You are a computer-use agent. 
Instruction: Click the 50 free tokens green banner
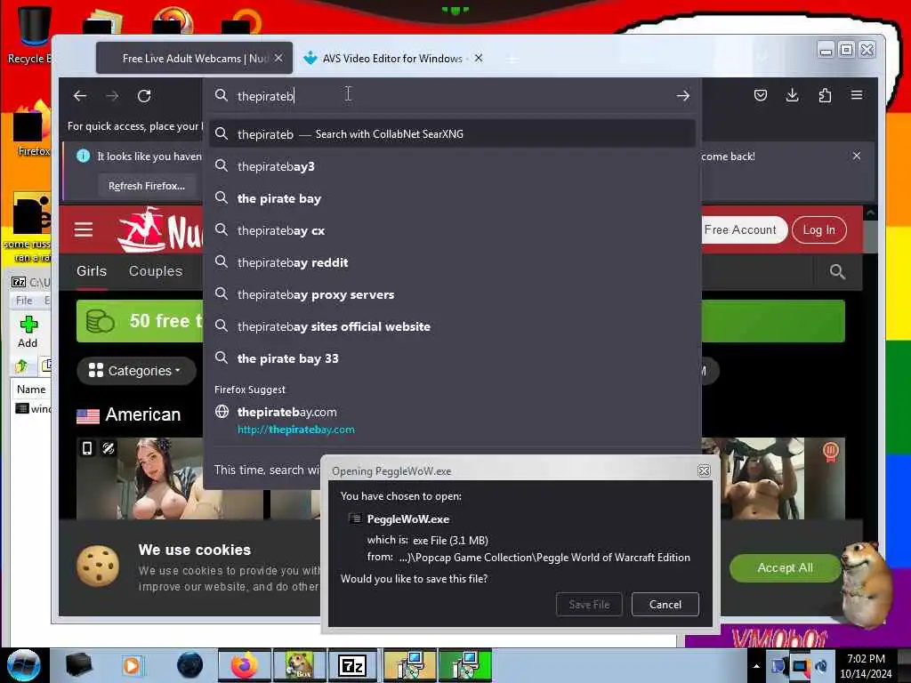click(140, 320)
